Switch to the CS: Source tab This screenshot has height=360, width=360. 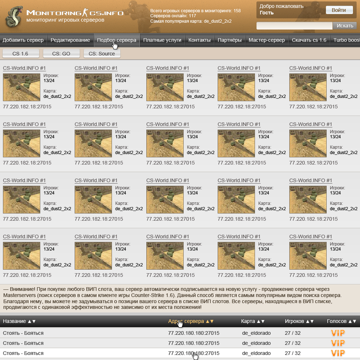pos(102,54)
